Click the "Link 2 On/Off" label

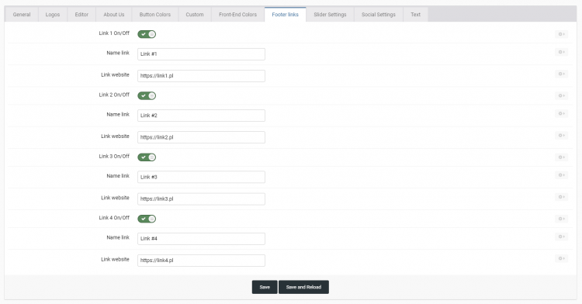114,95
